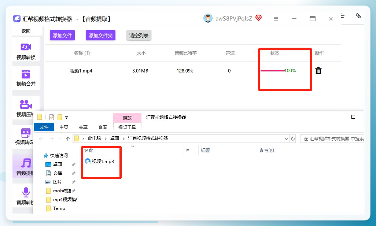The image size is (376, 226).
Task: Expand the address bar history dropdown
Action: pyautogui.click(x=286, y=139)
